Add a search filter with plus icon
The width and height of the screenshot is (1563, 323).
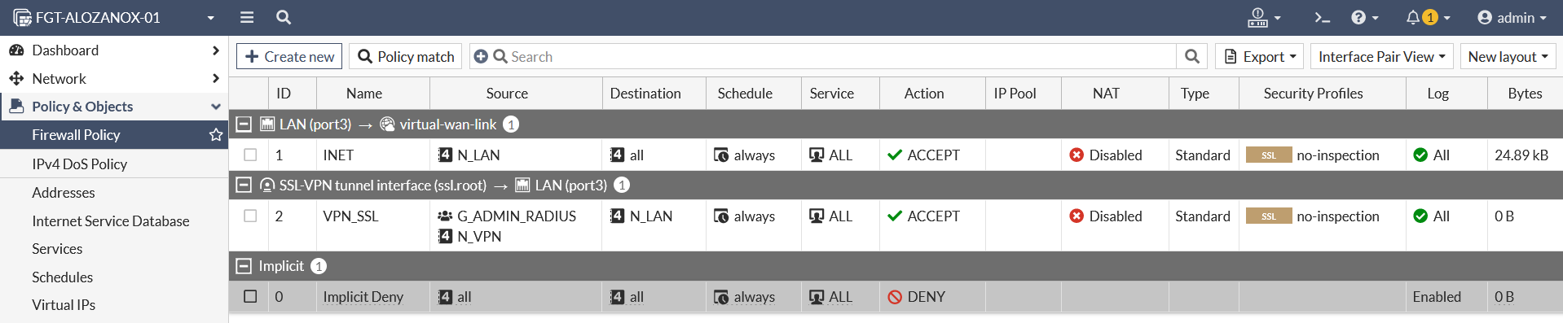point(481,56)
